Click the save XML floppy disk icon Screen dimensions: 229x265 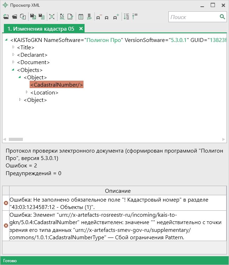tap(33, 17)
